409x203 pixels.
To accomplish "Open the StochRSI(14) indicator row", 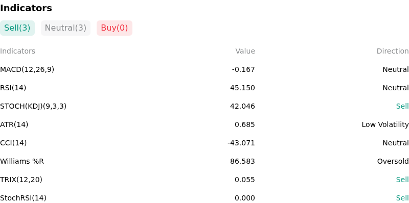I will tap(204, 198).
